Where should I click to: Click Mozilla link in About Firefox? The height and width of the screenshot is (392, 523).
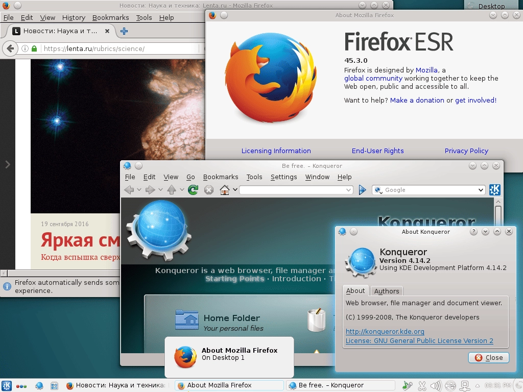click(426, 70)
